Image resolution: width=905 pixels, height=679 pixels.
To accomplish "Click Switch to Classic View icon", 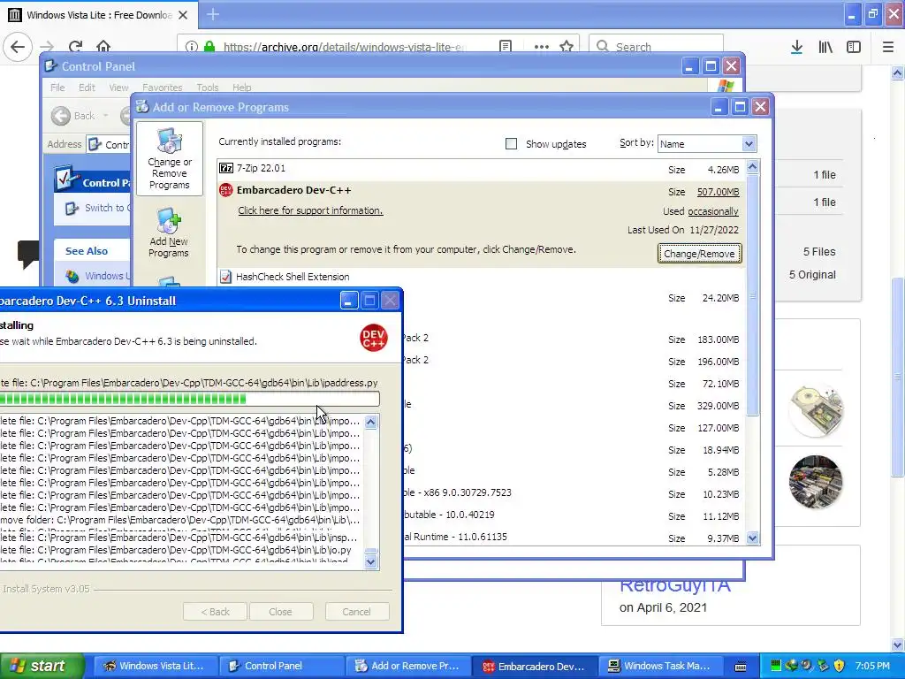I will (72, 209).
